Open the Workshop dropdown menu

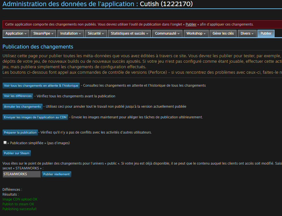coord(196,34)
